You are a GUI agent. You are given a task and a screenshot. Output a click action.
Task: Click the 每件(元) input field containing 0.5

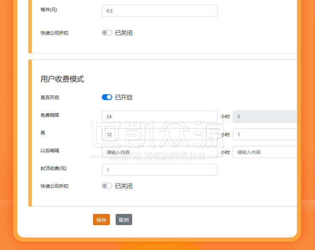(160, 11)
